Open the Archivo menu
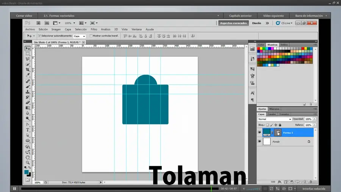 (30, 29)
